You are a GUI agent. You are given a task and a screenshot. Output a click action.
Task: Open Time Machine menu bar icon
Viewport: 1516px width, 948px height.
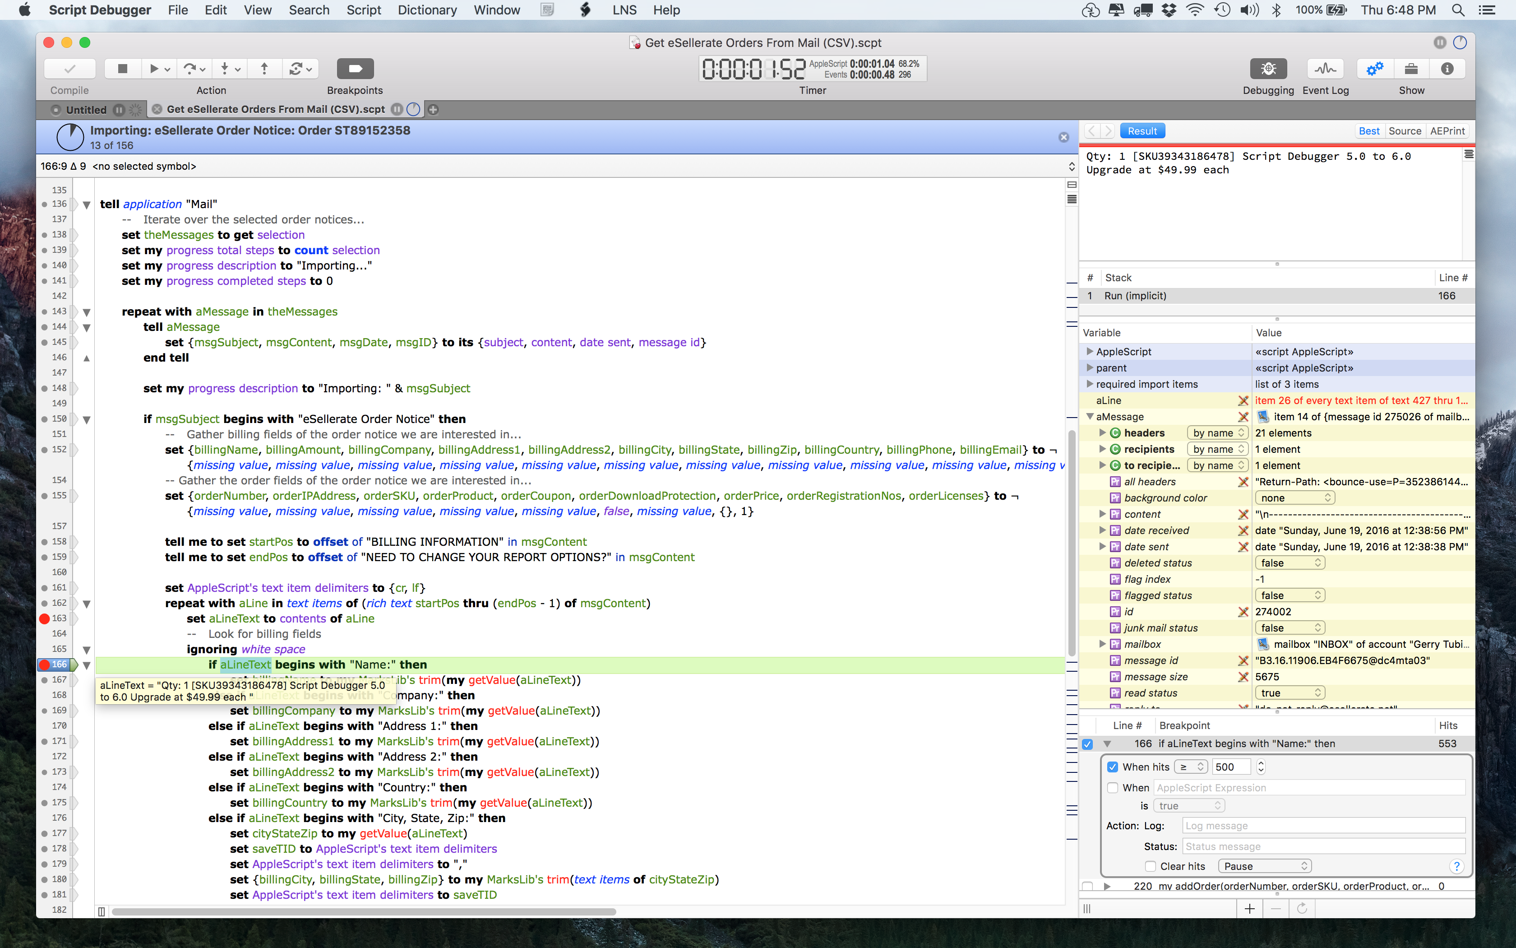tap(1222, 10)
